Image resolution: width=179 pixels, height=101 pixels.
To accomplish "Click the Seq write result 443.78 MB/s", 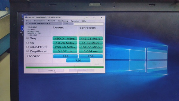I will pyautogui.click(x=91, y=39).
